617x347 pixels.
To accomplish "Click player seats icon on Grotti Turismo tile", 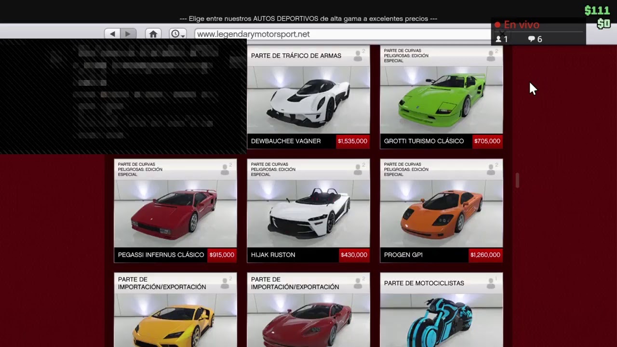I will pyautogui.click(x=491, y=56).
